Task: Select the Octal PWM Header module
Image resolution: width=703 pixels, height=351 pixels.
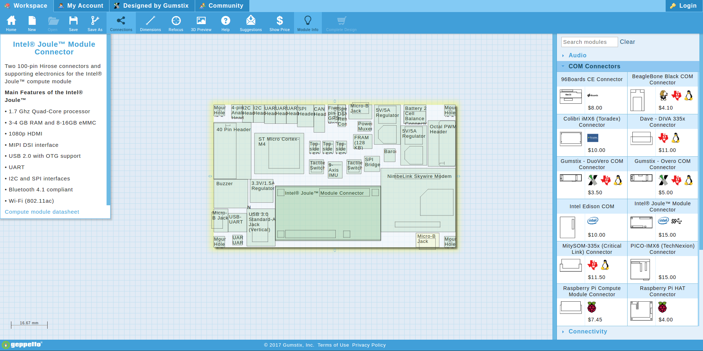Action: click(442, 144)
